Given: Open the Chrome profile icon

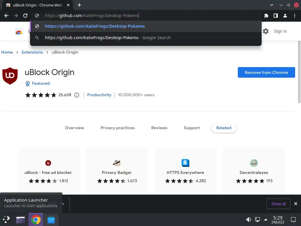Looking at the screenshot, I should [285, 16].
